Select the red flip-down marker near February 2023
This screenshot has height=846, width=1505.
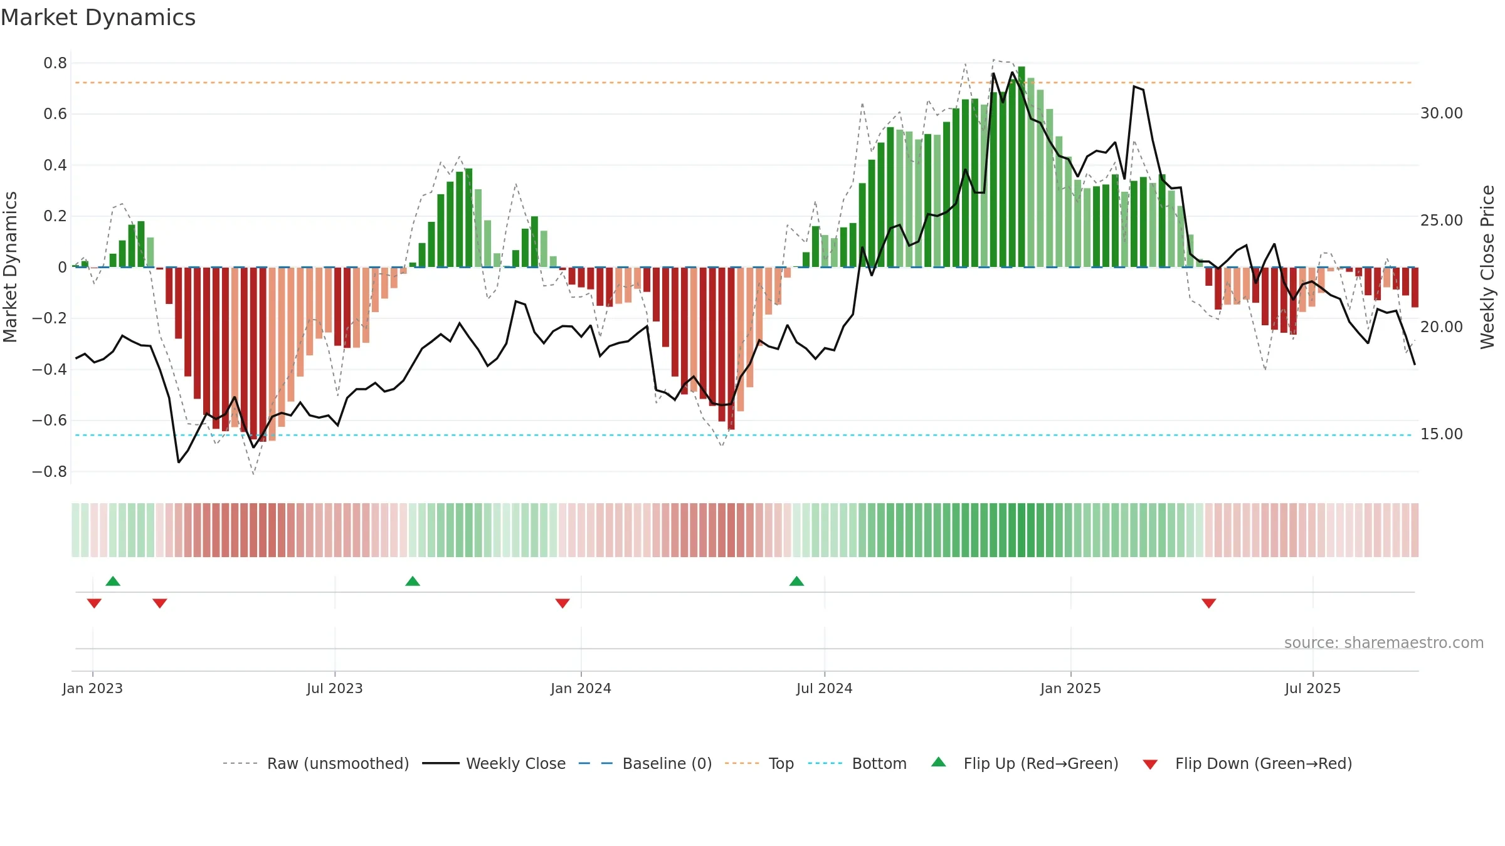click(160, 603)
